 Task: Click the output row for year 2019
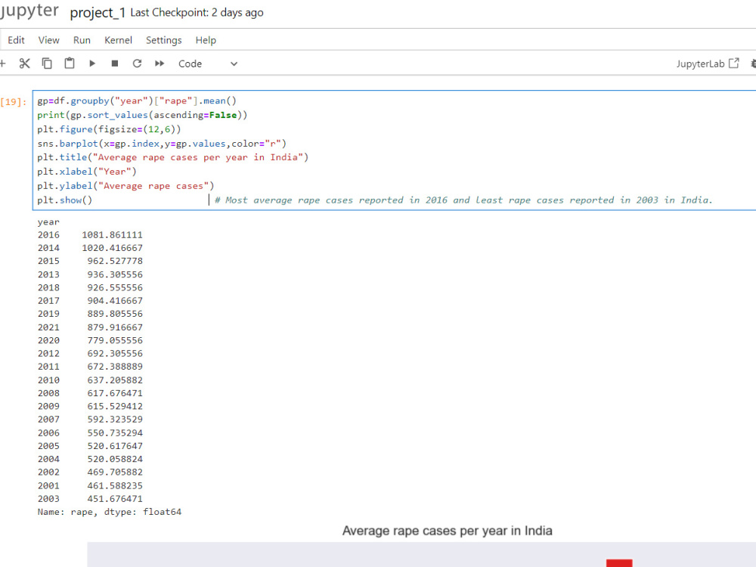coord(90,314)
